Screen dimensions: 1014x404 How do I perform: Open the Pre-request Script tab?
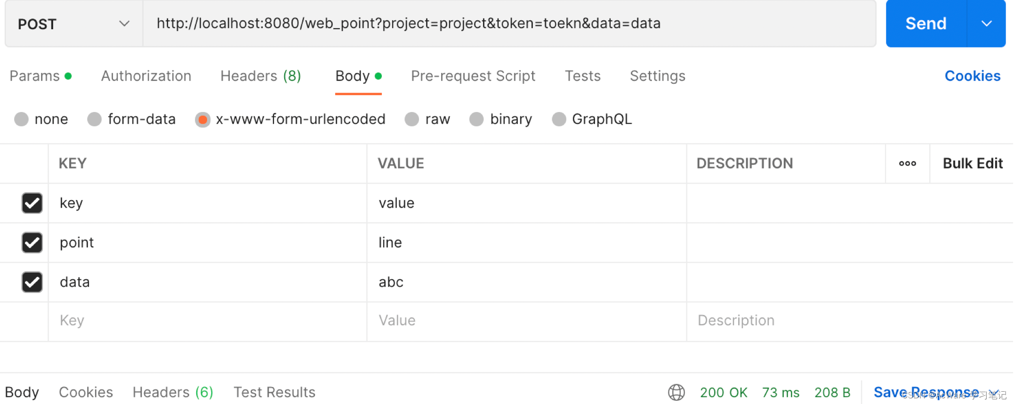[473, 76]
